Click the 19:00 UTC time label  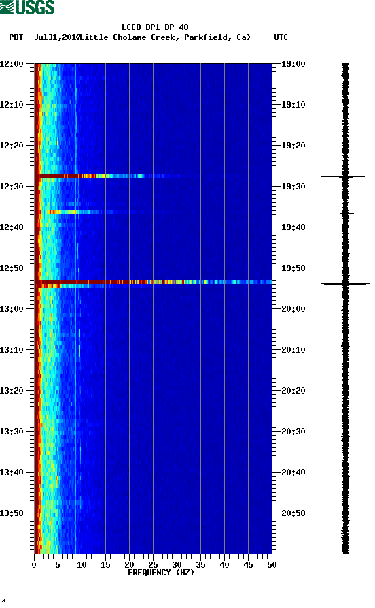point(293,64)
